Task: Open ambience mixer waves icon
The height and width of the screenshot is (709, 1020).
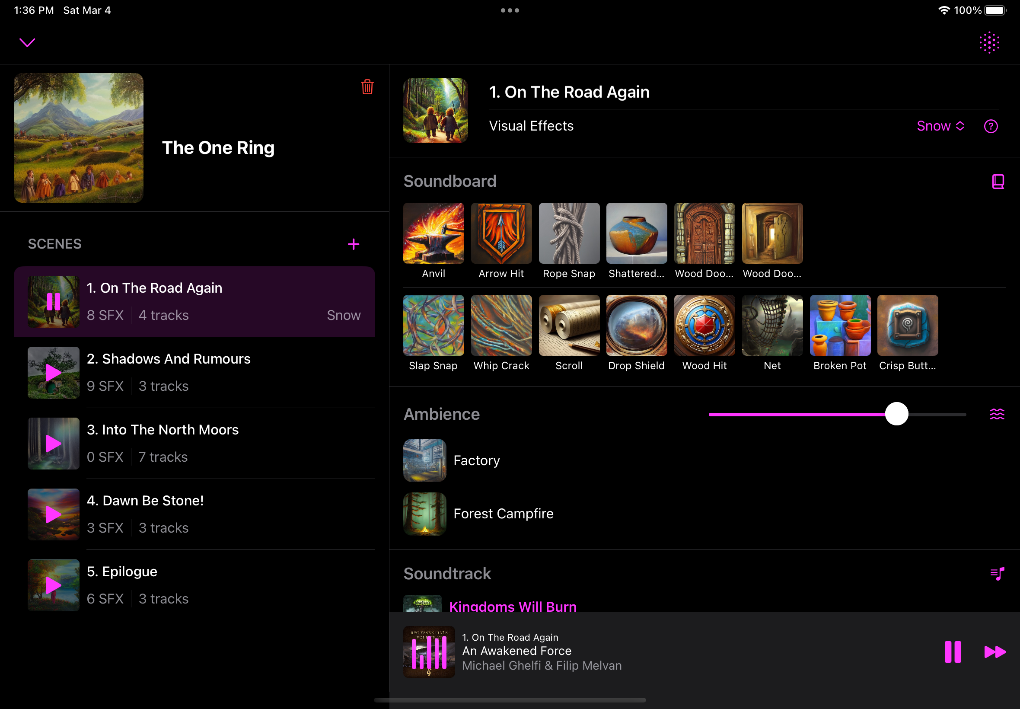Action: point(997,414)
